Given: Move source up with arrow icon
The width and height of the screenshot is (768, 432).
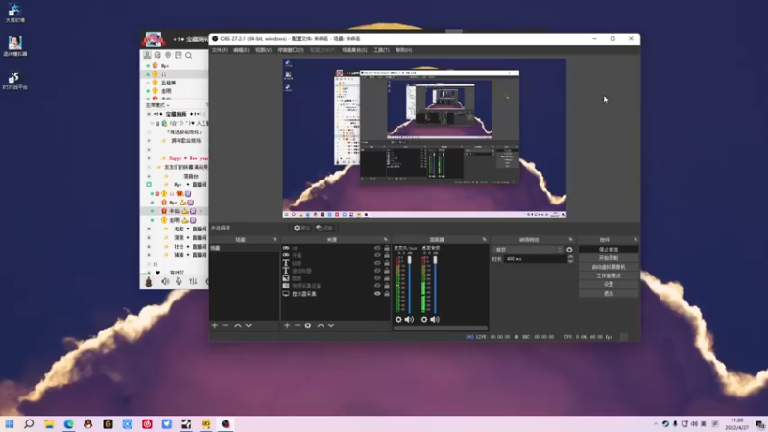Looking at the screenshot, I should coord(321,325).
